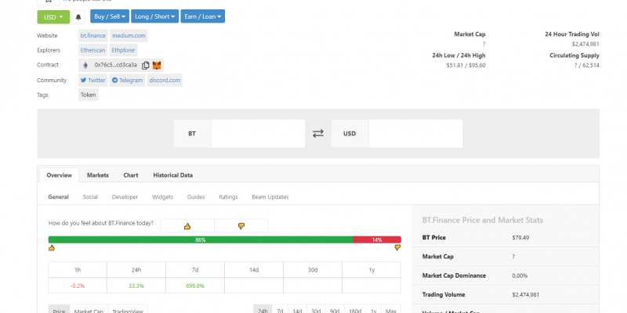Click the USD amount input field
Viewport: 627px width, 313px height.
(x=415, y=133)
